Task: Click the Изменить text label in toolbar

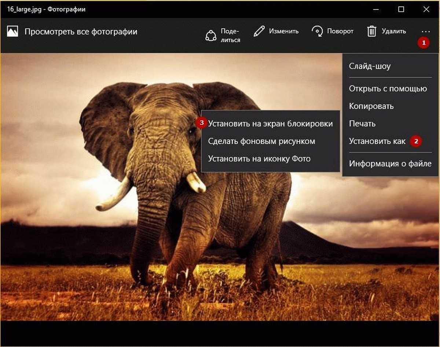Action: (283, 32)
